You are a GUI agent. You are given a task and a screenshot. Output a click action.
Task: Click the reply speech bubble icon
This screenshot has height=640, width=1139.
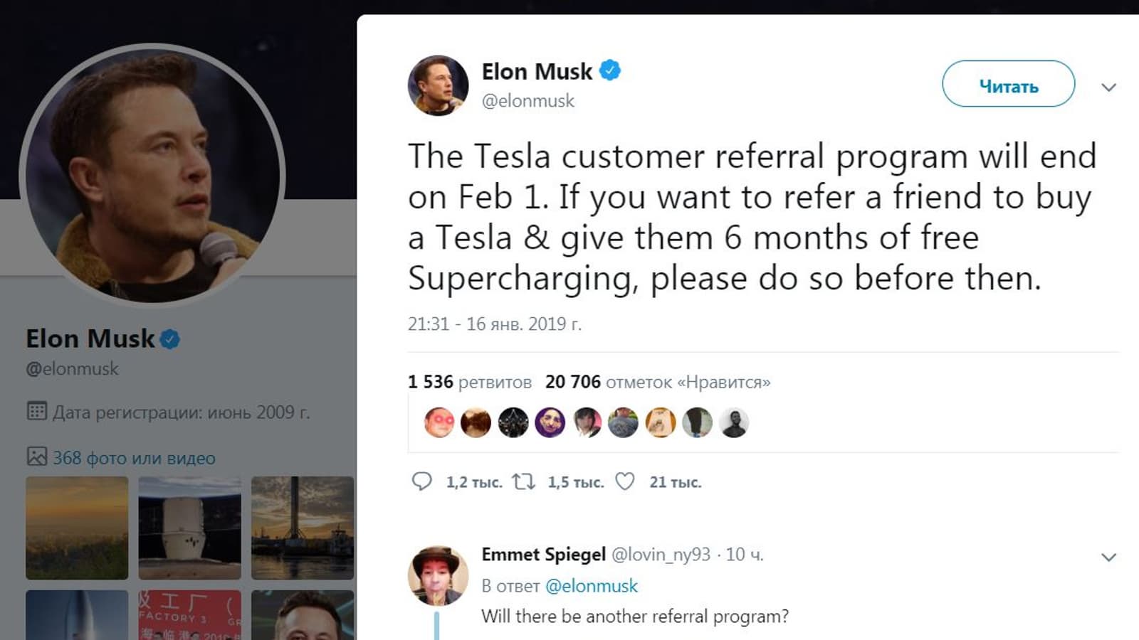(421, 481)
